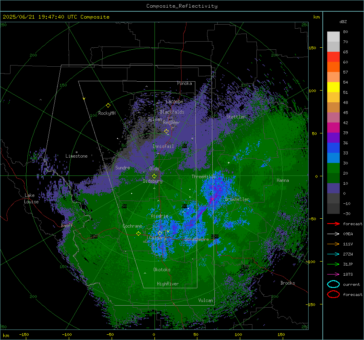Select the Okotoks label
Screen dimensions: 364x340
pyautogui.click(x=162, y=269)
